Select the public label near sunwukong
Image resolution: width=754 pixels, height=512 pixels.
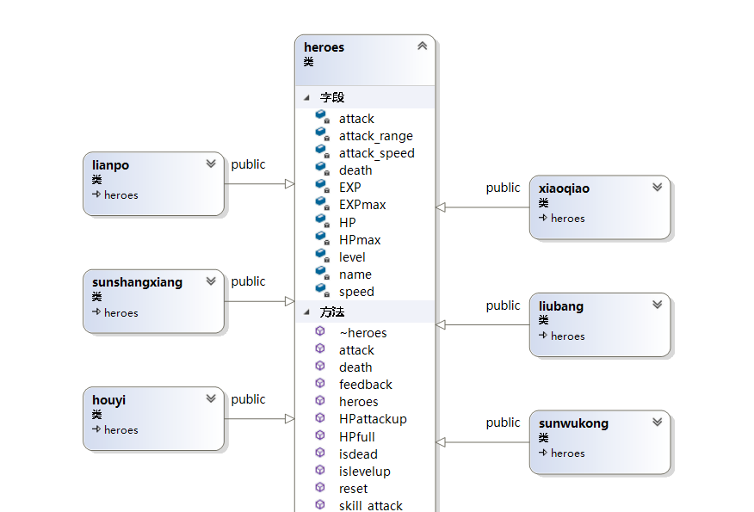point(503,423)
